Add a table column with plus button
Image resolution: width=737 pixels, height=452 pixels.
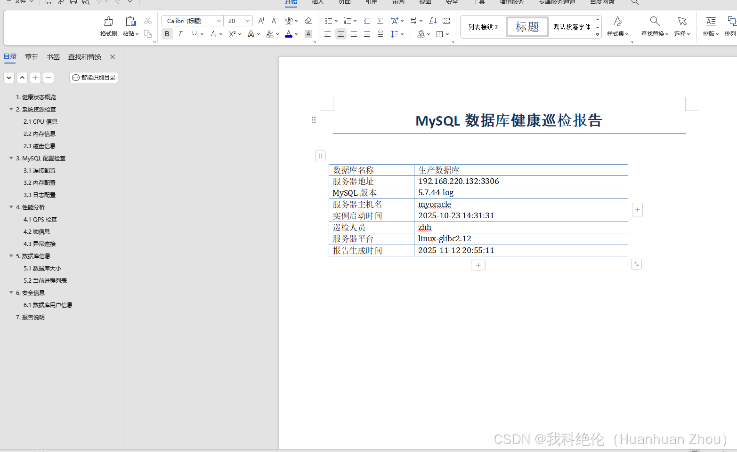[637, 210]
